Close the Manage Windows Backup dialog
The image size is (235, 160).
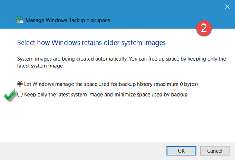227,6
